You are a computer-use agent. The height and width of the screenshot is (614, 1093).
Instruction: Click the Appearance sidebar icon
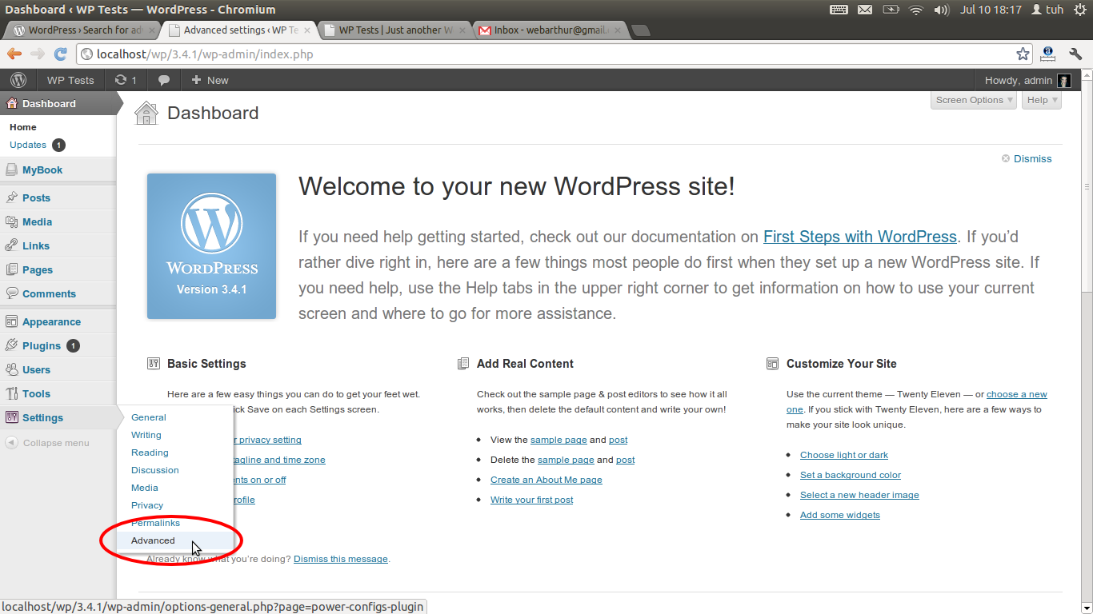tap(12, 321)
